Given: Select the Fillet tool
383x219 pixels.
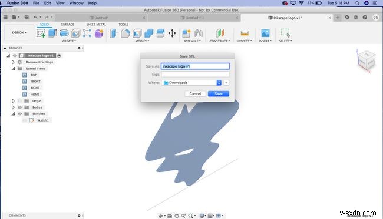Looking at the screenshot, I should point(126,33).
